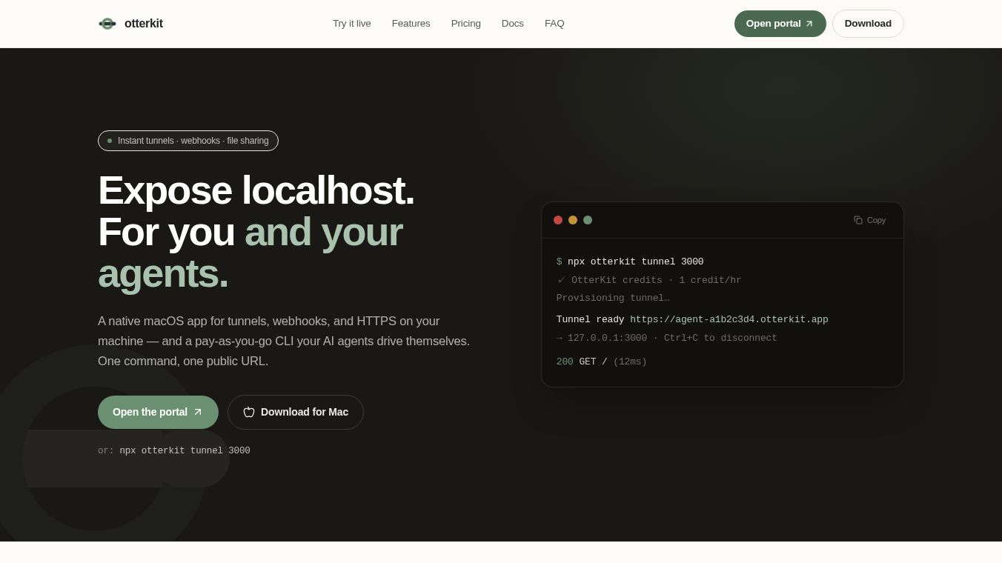Viewport: 1002px width, 563px height.
Task: Click the Download header button
Action: (868, 24)
